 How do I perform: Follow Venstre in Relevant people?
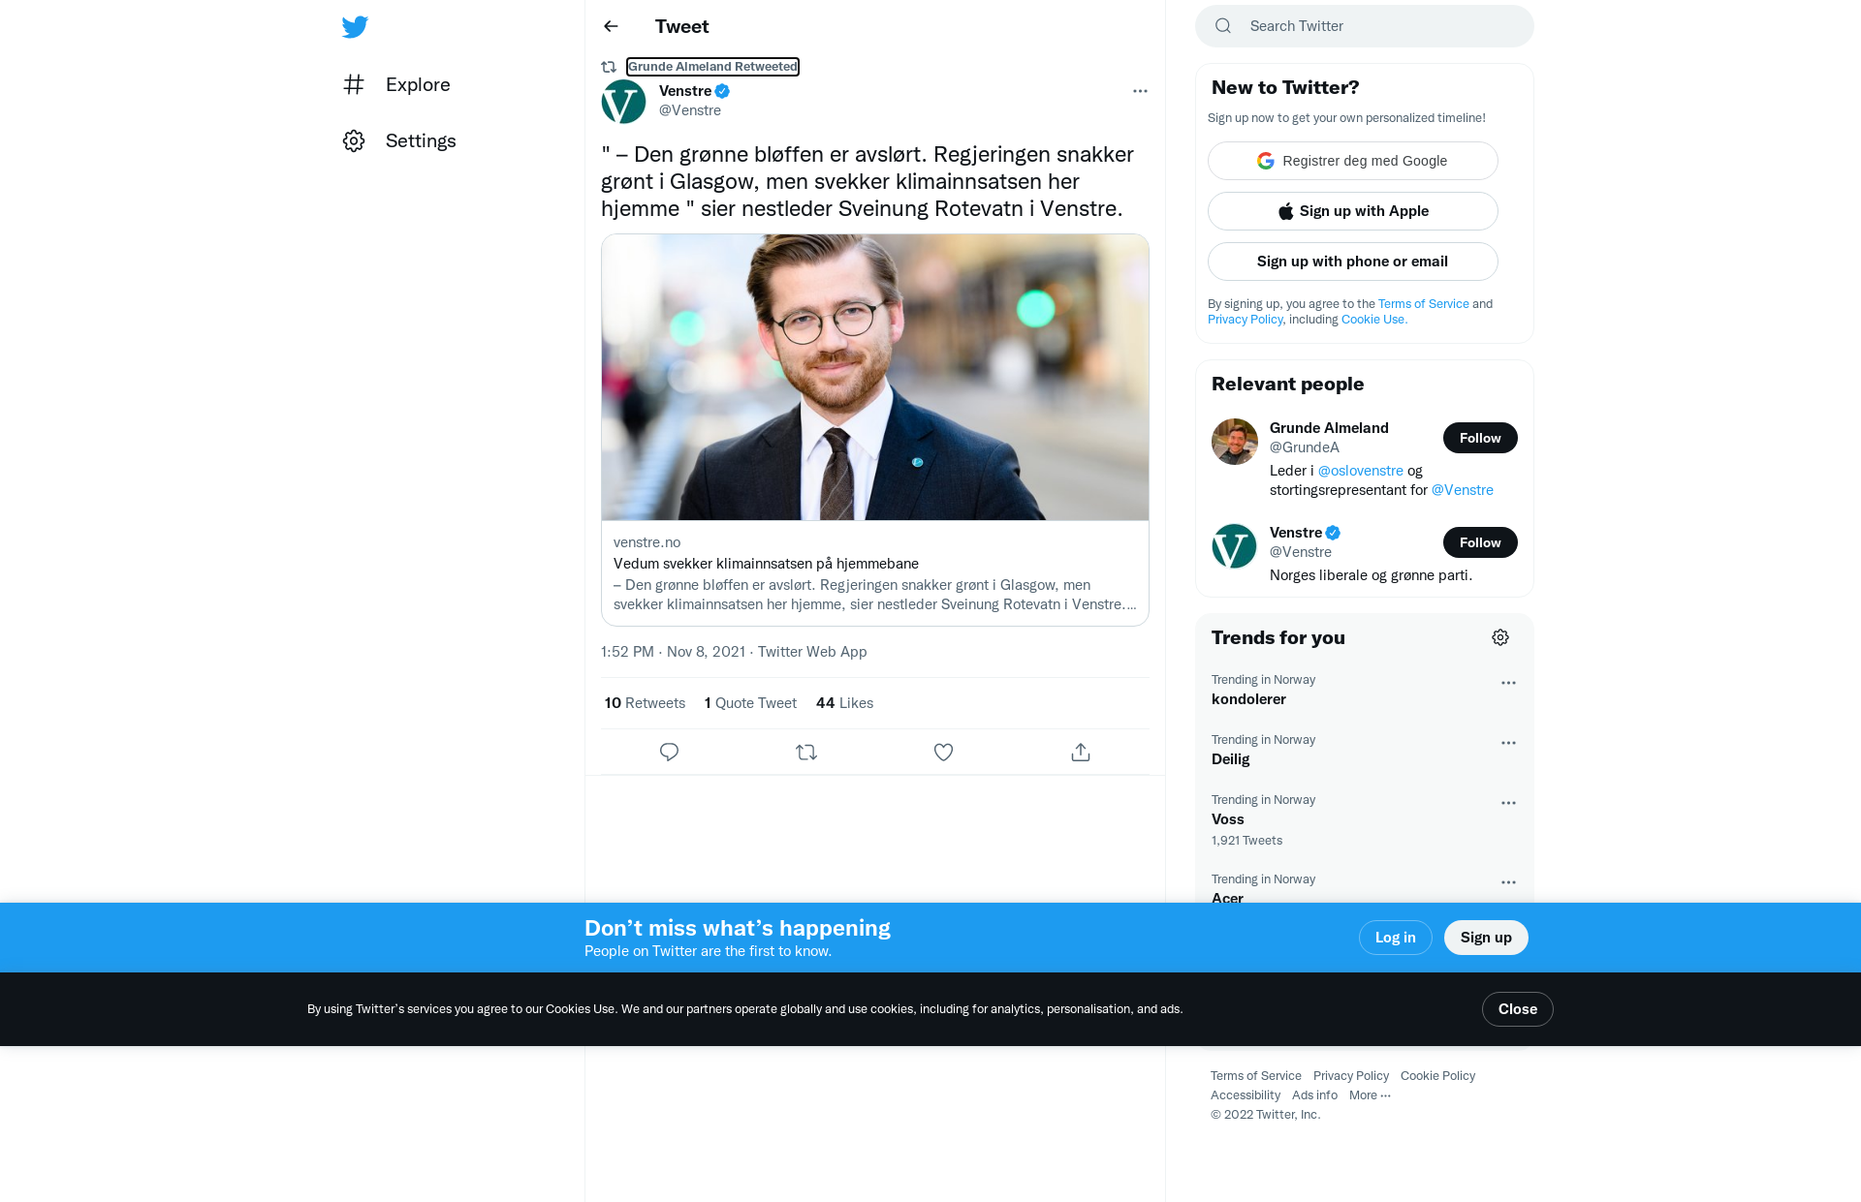click(1480, 542)
